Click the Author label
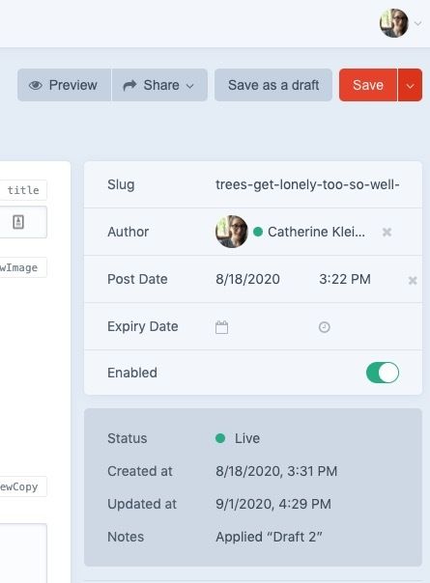 pyautogui.click(x=129, y=232)
